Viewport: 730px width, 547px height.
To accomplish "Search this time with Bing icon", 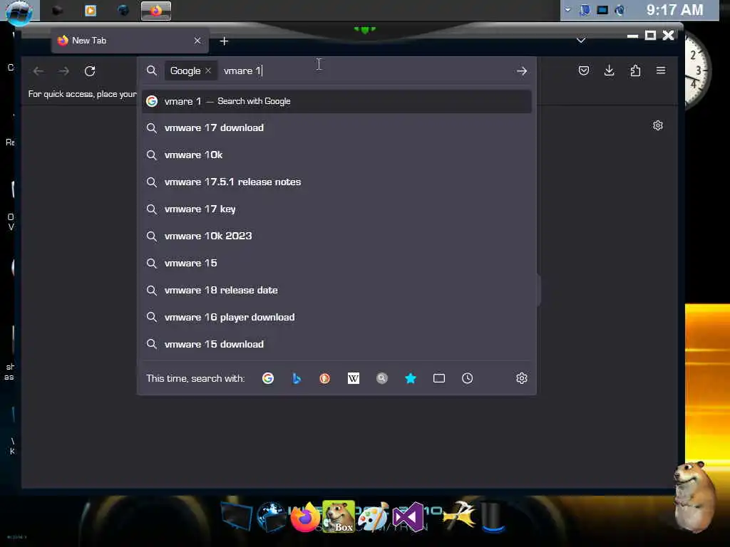I will pyautogui.click(x=296, y=378).
